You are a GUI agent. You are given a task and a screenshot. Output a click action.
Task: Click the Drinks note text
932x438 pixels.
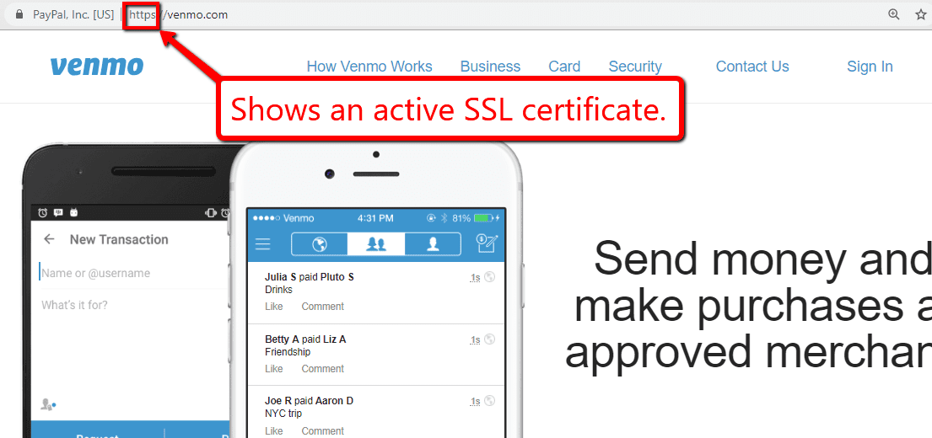point(278,291)
